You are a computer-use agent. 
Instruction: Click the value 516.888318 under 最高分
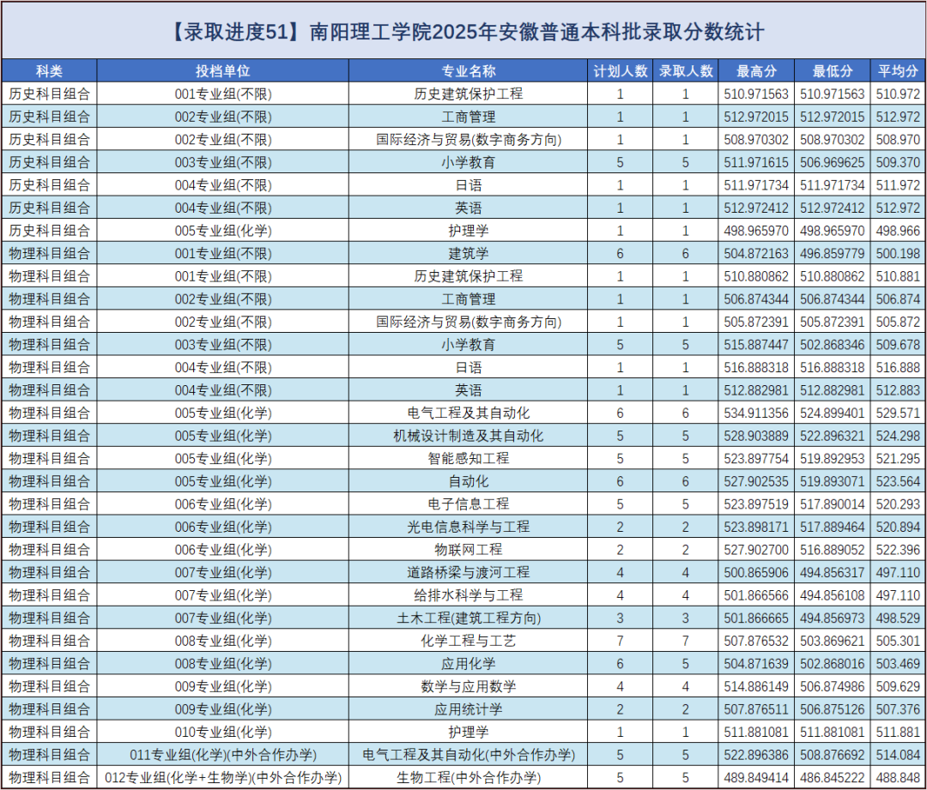coord(756,367)
